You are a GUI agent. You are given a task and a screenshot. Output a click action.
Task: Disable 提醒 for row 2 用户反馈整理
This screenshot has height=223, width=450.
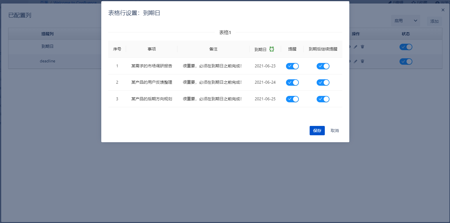click(x=292, y=82)
